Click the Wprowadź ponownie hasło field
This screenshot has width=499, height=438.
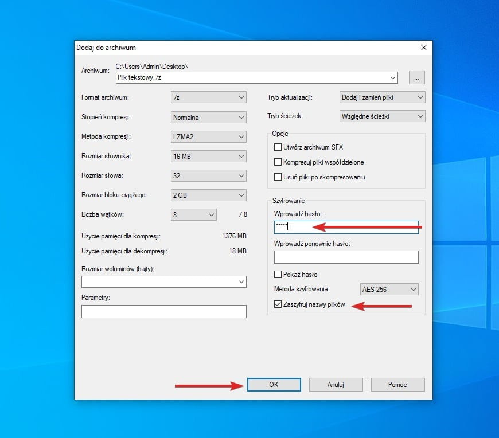click(x=346, y=257)
